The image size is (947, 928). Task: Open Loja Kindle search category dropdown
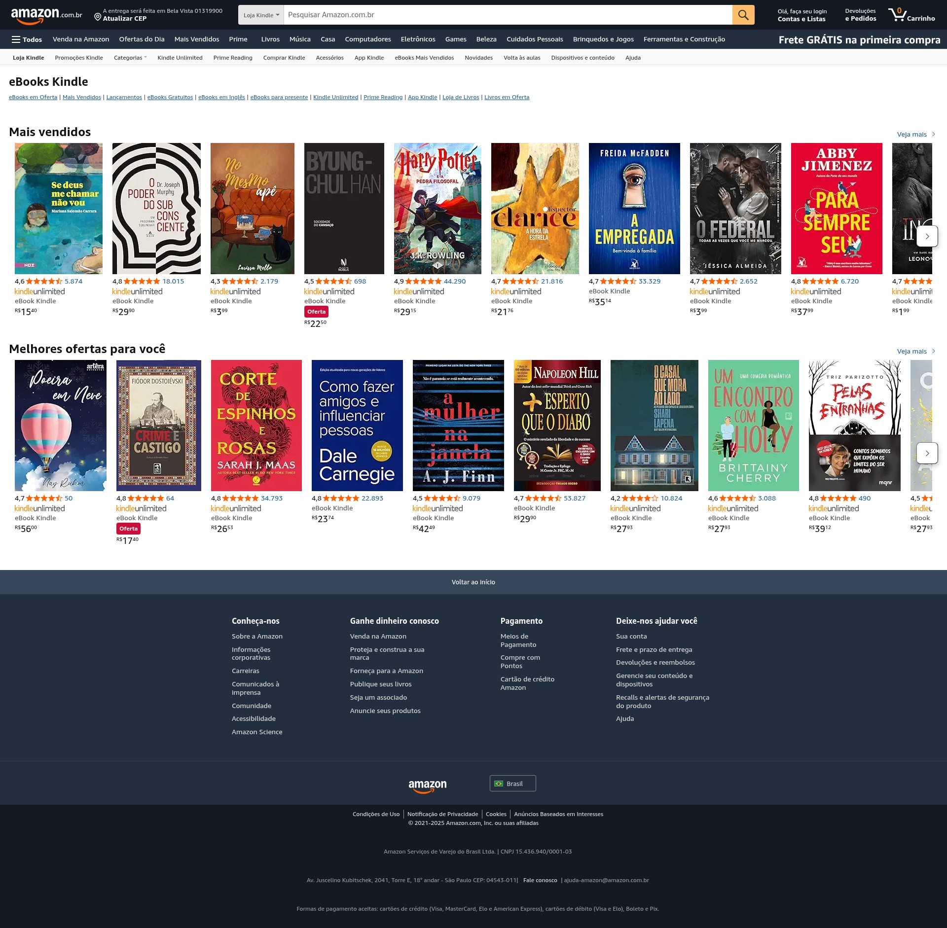(261, 15)
